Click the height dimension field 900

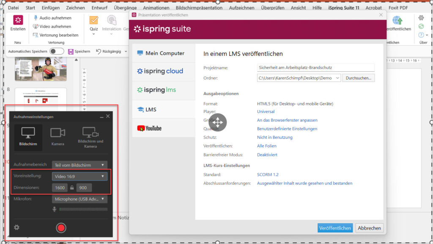(84, 188)
